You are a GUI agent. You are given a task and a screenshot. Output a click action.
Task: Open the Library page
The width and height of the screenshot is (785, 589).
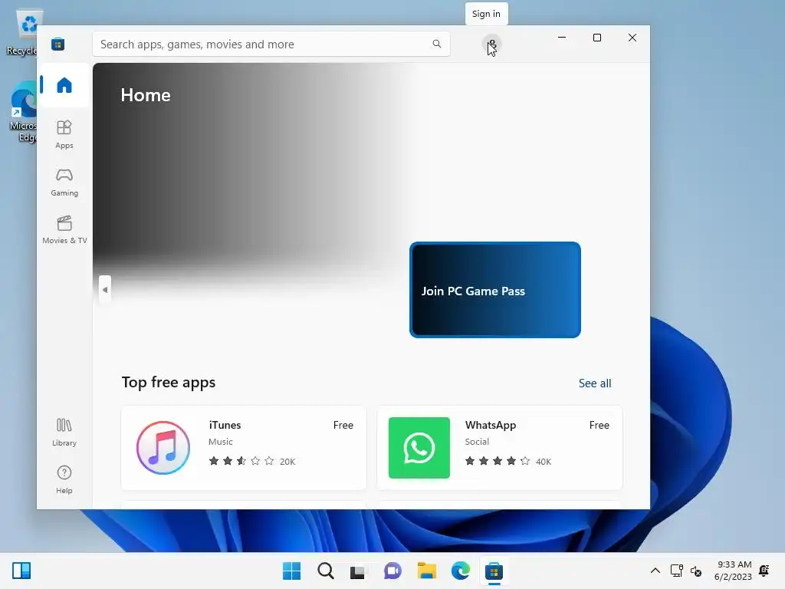coord(64,432)
